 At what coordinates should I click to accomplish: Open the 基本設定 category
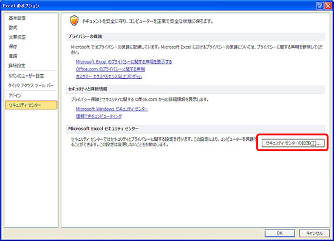17,18
